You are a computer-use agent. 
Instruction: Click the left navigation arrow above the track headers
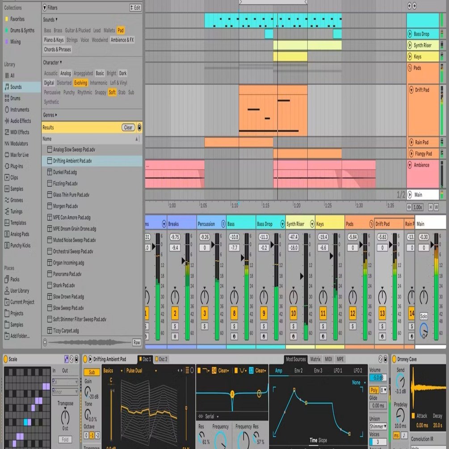408,6
